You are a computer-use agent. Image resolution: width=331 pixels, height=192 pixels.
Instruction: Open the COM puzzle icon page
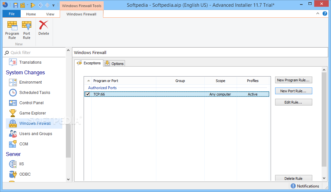coord(13,144)
